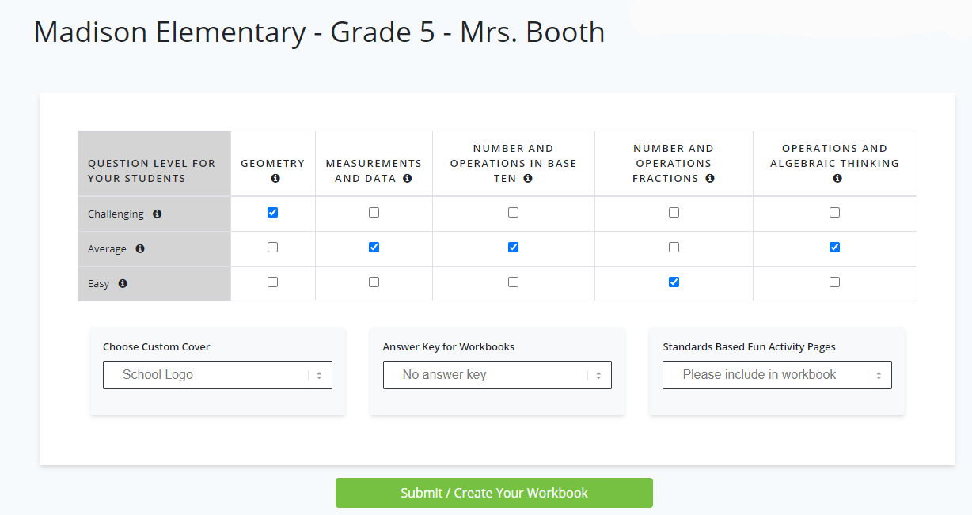
Task: Click Submit / Create Your Workbook button
Action: pos(494,493)
